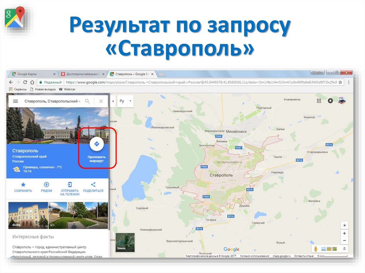The image size is (365, 273).
Task: Choose ОТПРАВИТЬ НА ТЕЛЕФОН option
Action: 70,189
